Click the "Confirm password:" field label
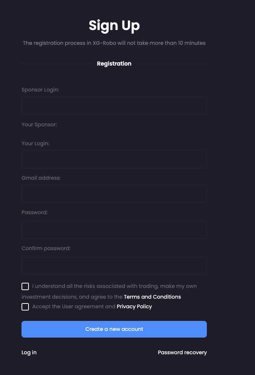This screenshot has height=375, width=255. click(46, 248)
